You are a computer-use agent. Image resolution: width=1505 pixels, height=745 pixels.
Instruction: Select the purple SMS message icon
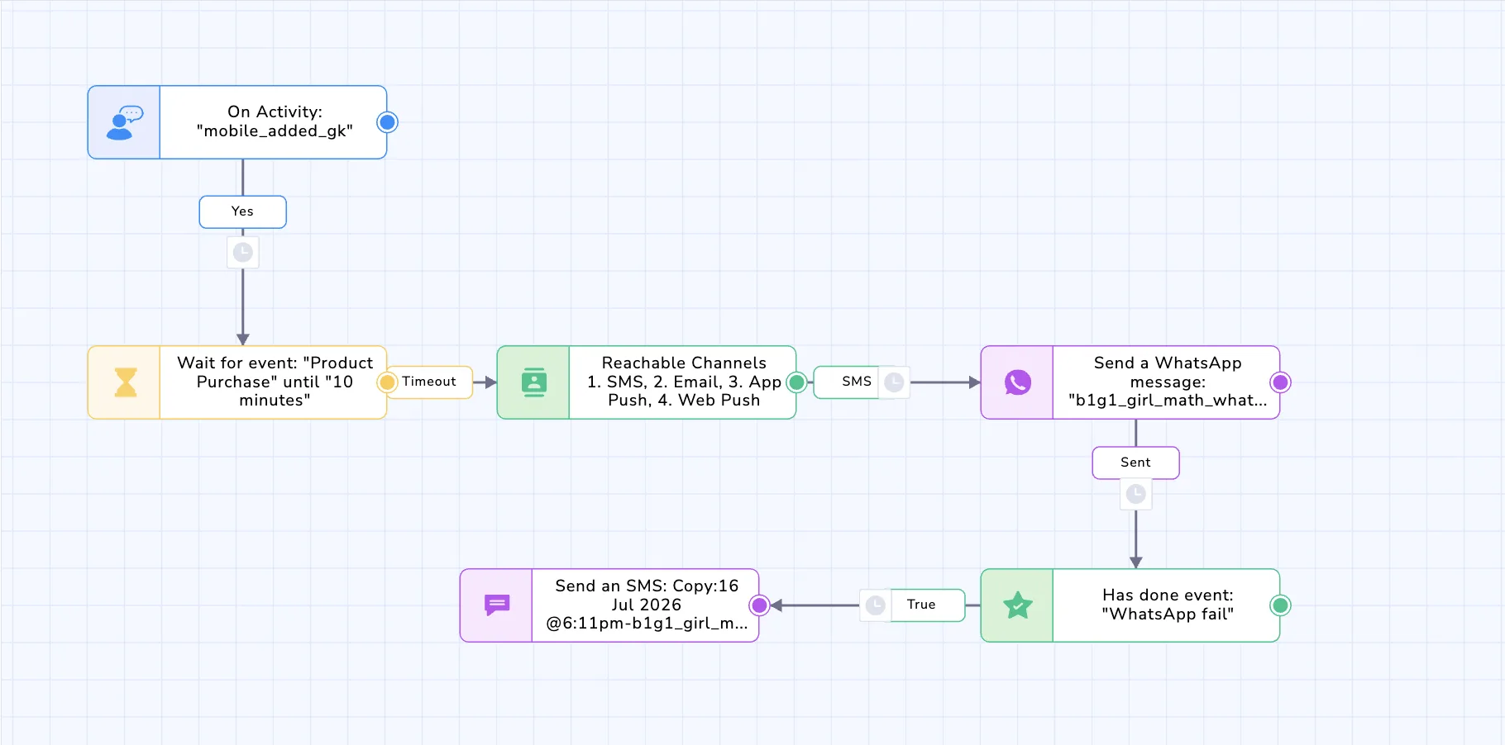click(497, 605)
